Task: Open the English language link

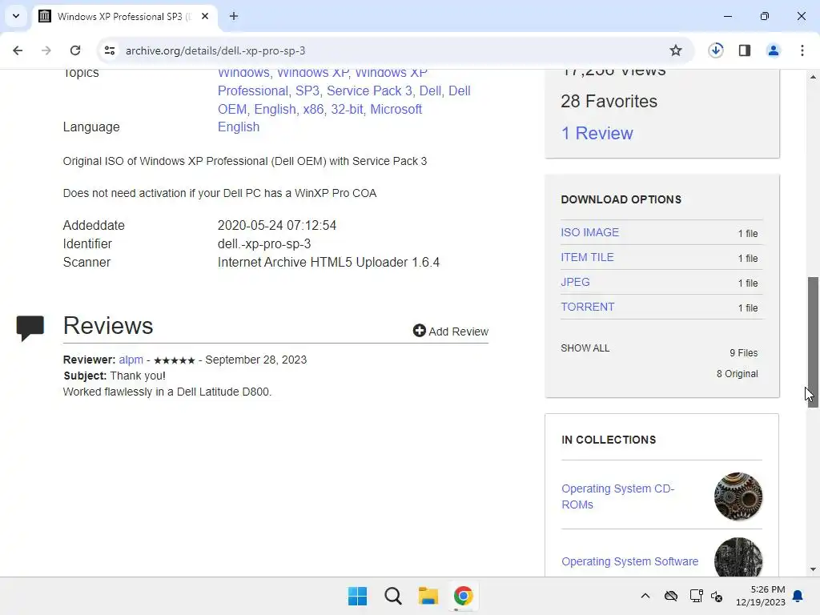Action: pos(239,127)
